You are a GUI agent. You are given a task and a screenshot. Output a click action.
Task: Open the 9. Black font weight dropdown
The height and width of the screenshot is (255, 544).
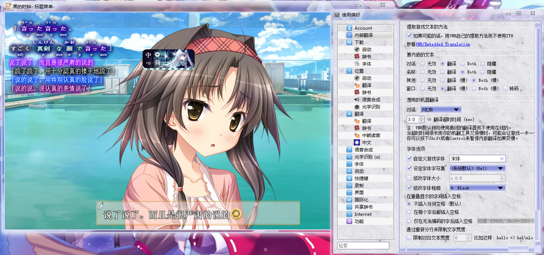[477, 188]
